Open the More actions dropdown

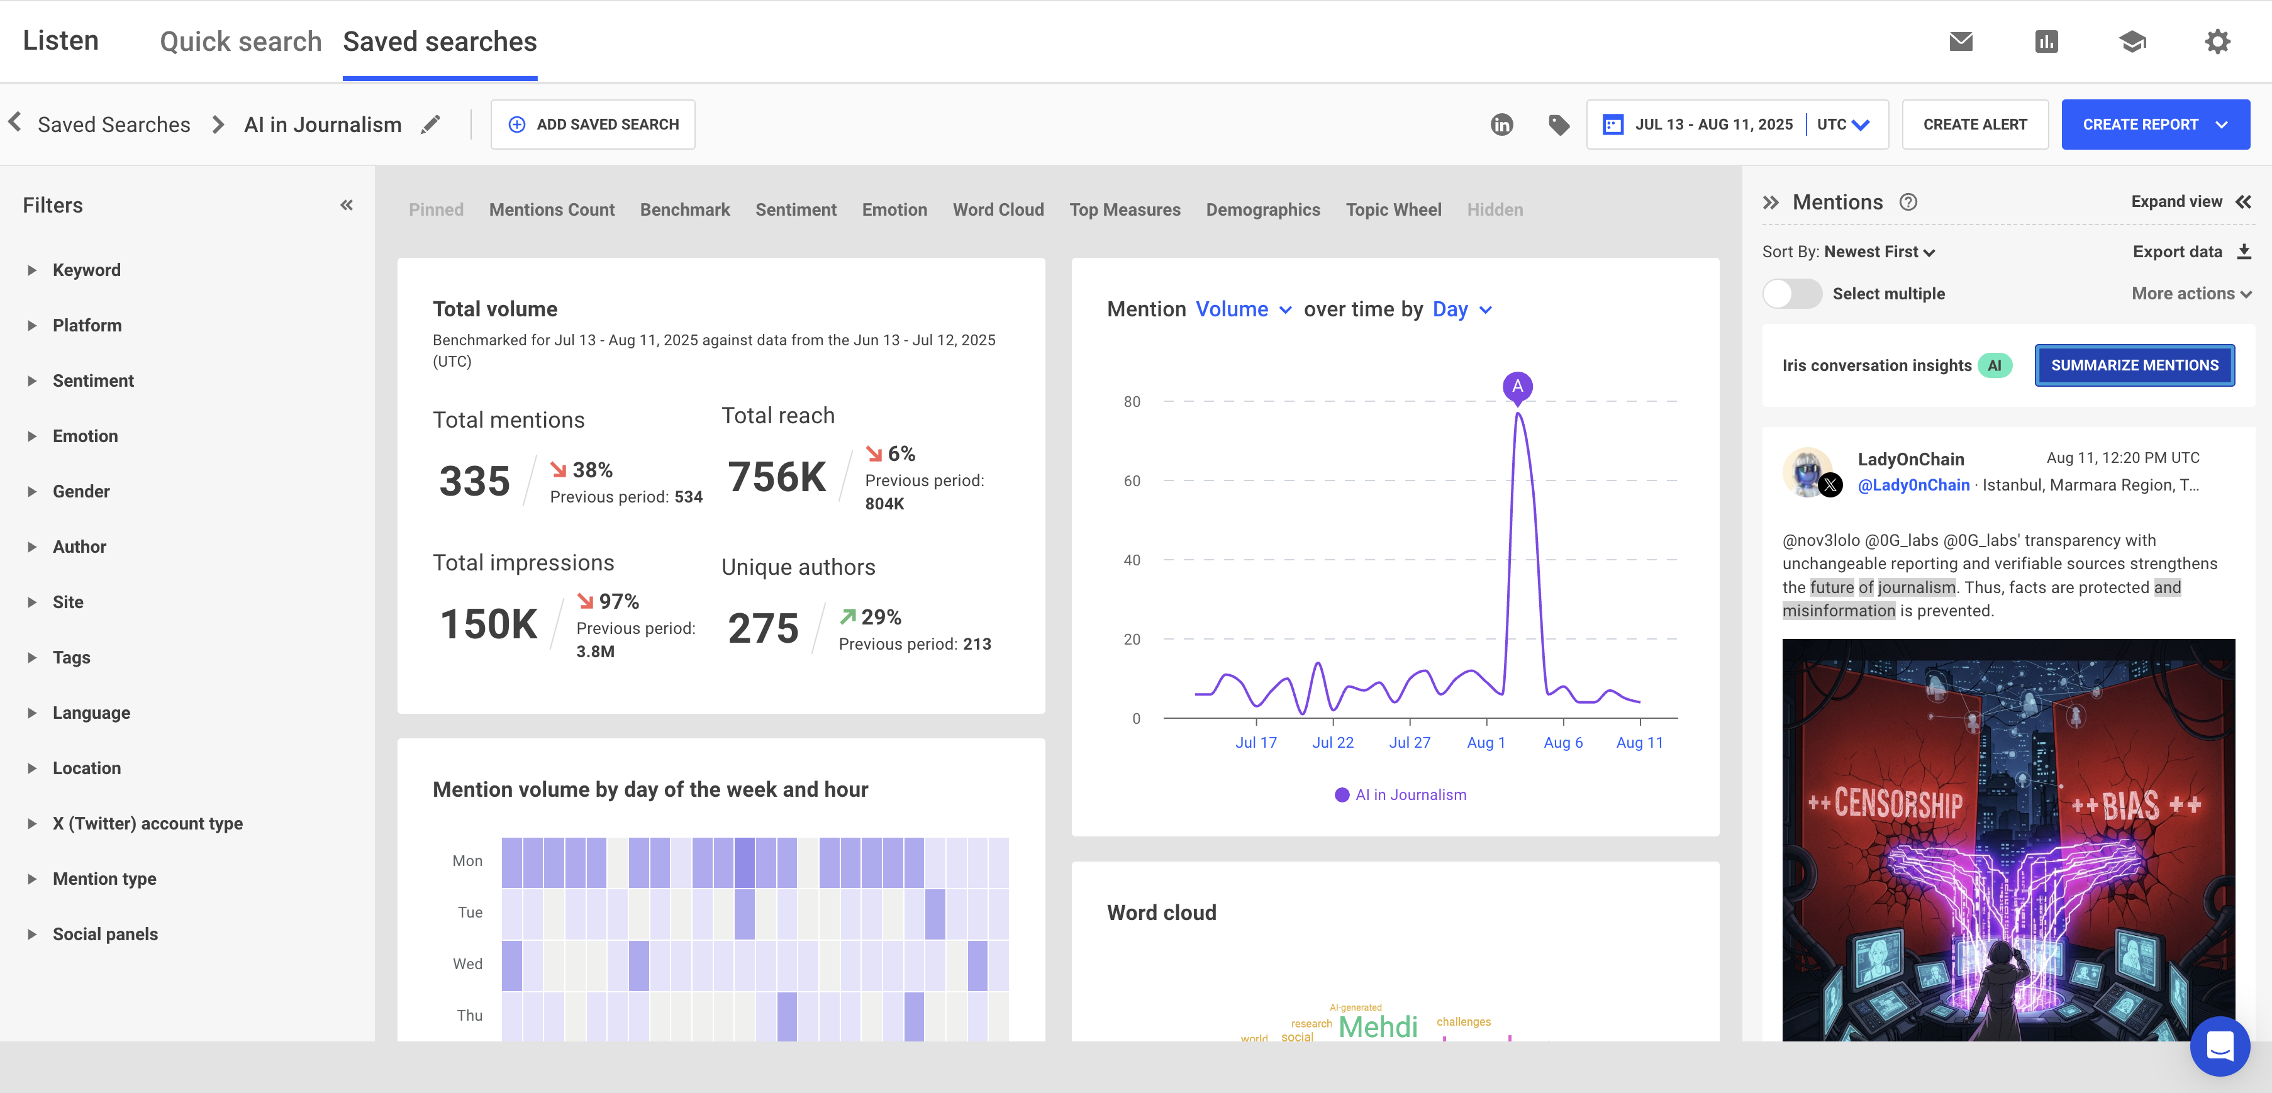(x=2191, y=294)
